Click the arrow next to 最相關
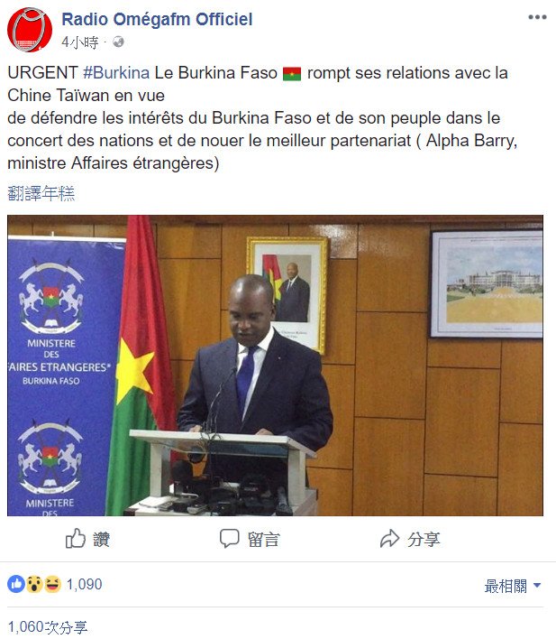 pyautogui.click(x=537, y=586)
